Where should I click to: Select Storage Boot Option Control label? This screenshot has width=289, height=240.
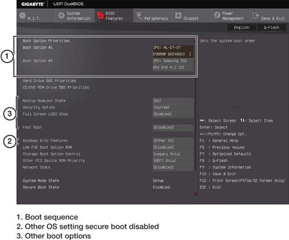[x=52, y=154]
